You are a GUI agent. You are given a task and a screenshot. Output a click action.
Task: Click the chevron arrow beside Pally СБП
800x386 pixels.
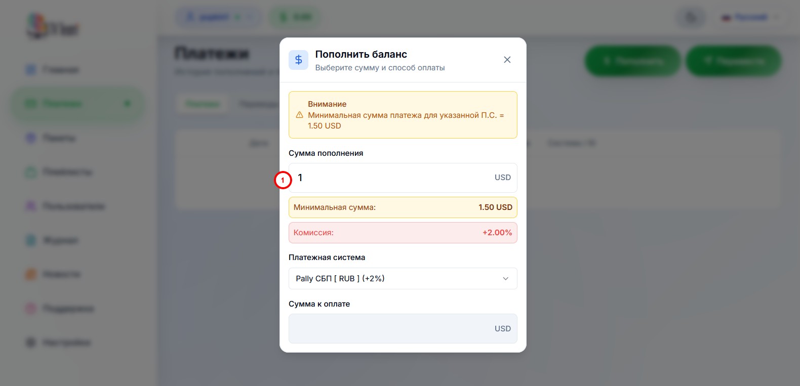click(505, 279)
